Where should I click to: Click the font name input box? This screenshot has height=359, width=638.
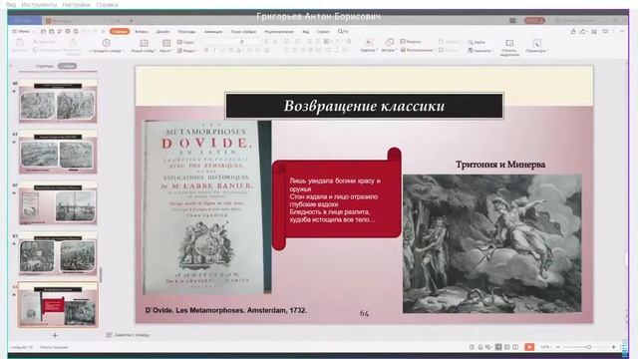tap(221, 42)
